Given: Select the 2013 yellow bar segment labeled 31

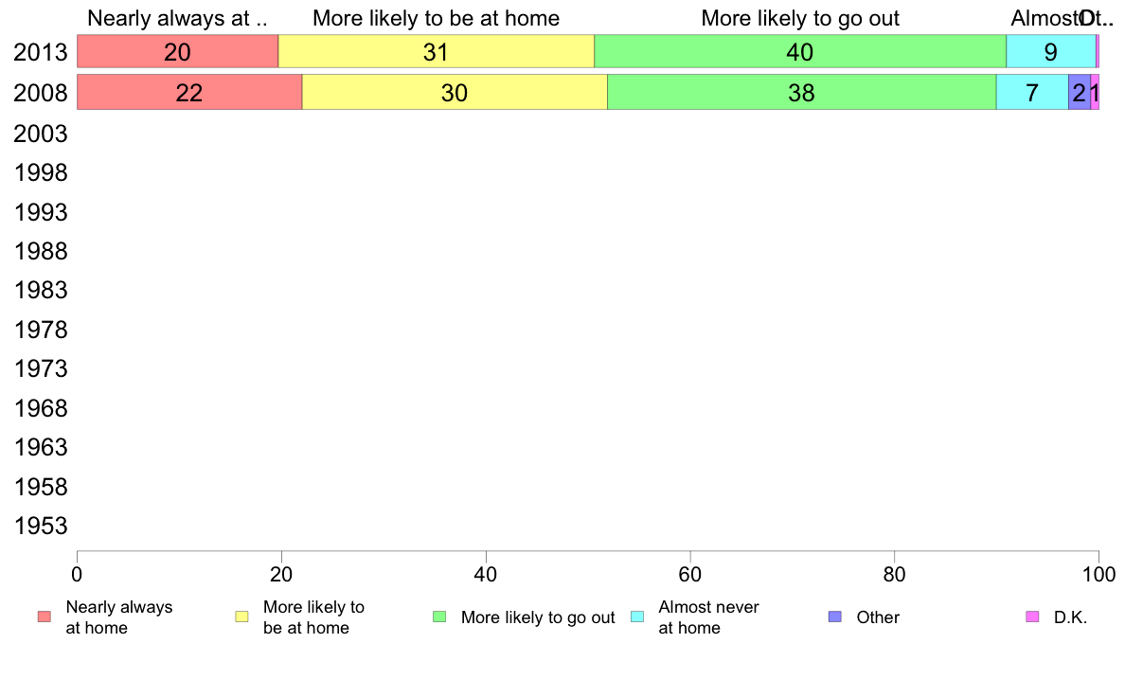Looking at the screenshot, I should click(437, 52).
